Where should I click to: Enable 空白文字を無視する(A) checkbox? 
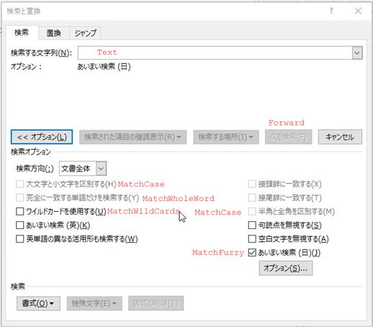pos(252,239)
